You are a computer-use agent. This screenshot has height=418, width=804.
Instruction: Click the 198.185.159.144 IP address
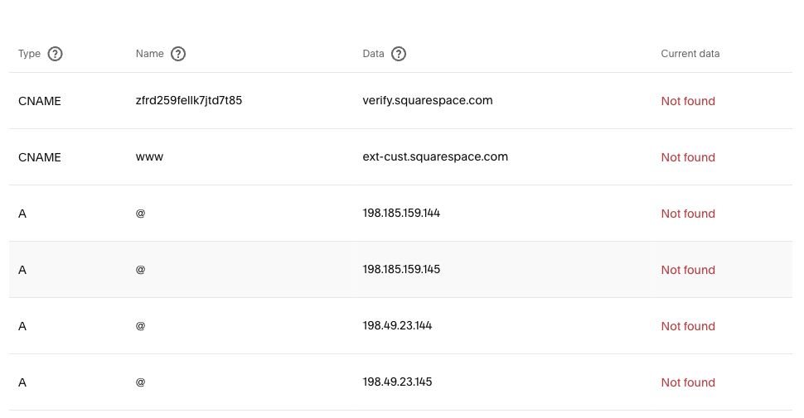click(401, 213)
